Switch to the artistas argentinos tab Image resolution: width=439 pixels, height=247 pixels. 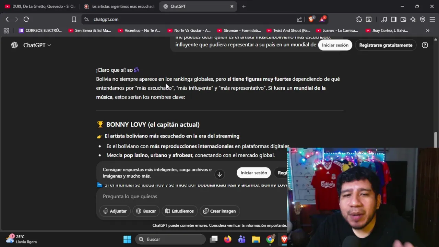coord(119,6)
